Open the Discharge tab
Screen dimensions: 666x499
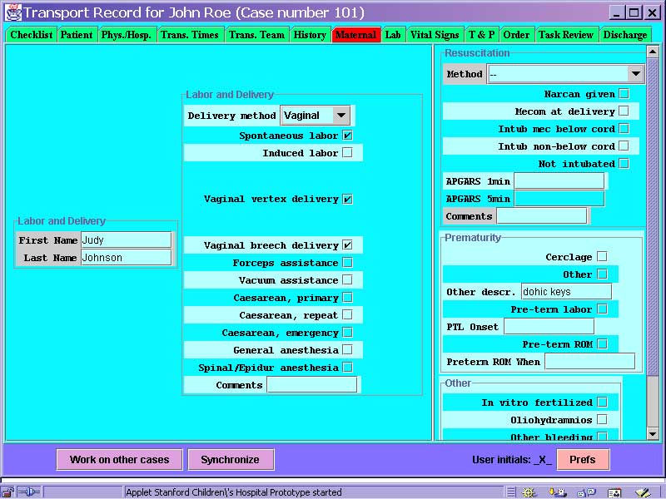click(625, 35)
